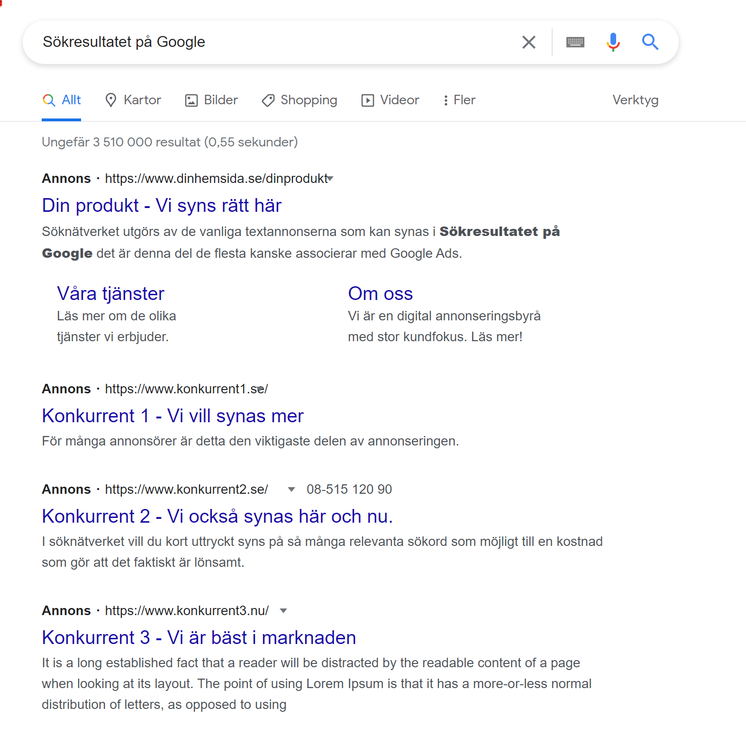Click the 'Söknätverket utgörs av de vanliga' description

301,243
